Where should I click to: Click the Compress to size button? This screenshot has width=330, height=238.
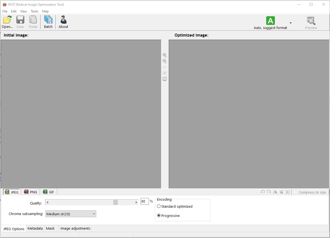tap(312, 192)
